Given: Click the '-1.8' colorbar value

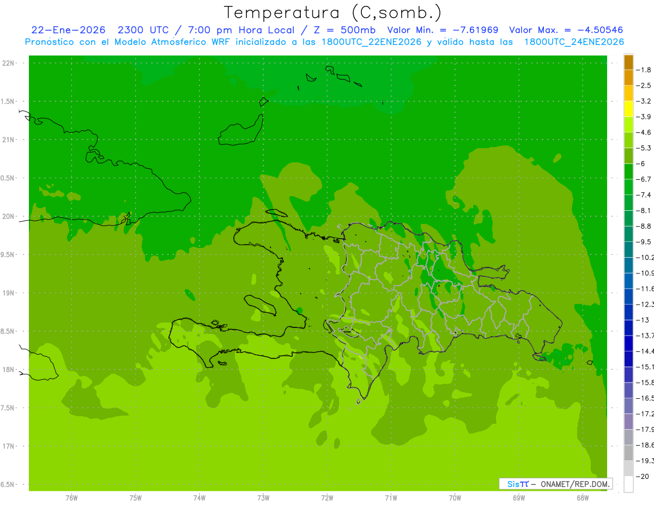Looking at the screenshot, I should (x=644, y=70).
